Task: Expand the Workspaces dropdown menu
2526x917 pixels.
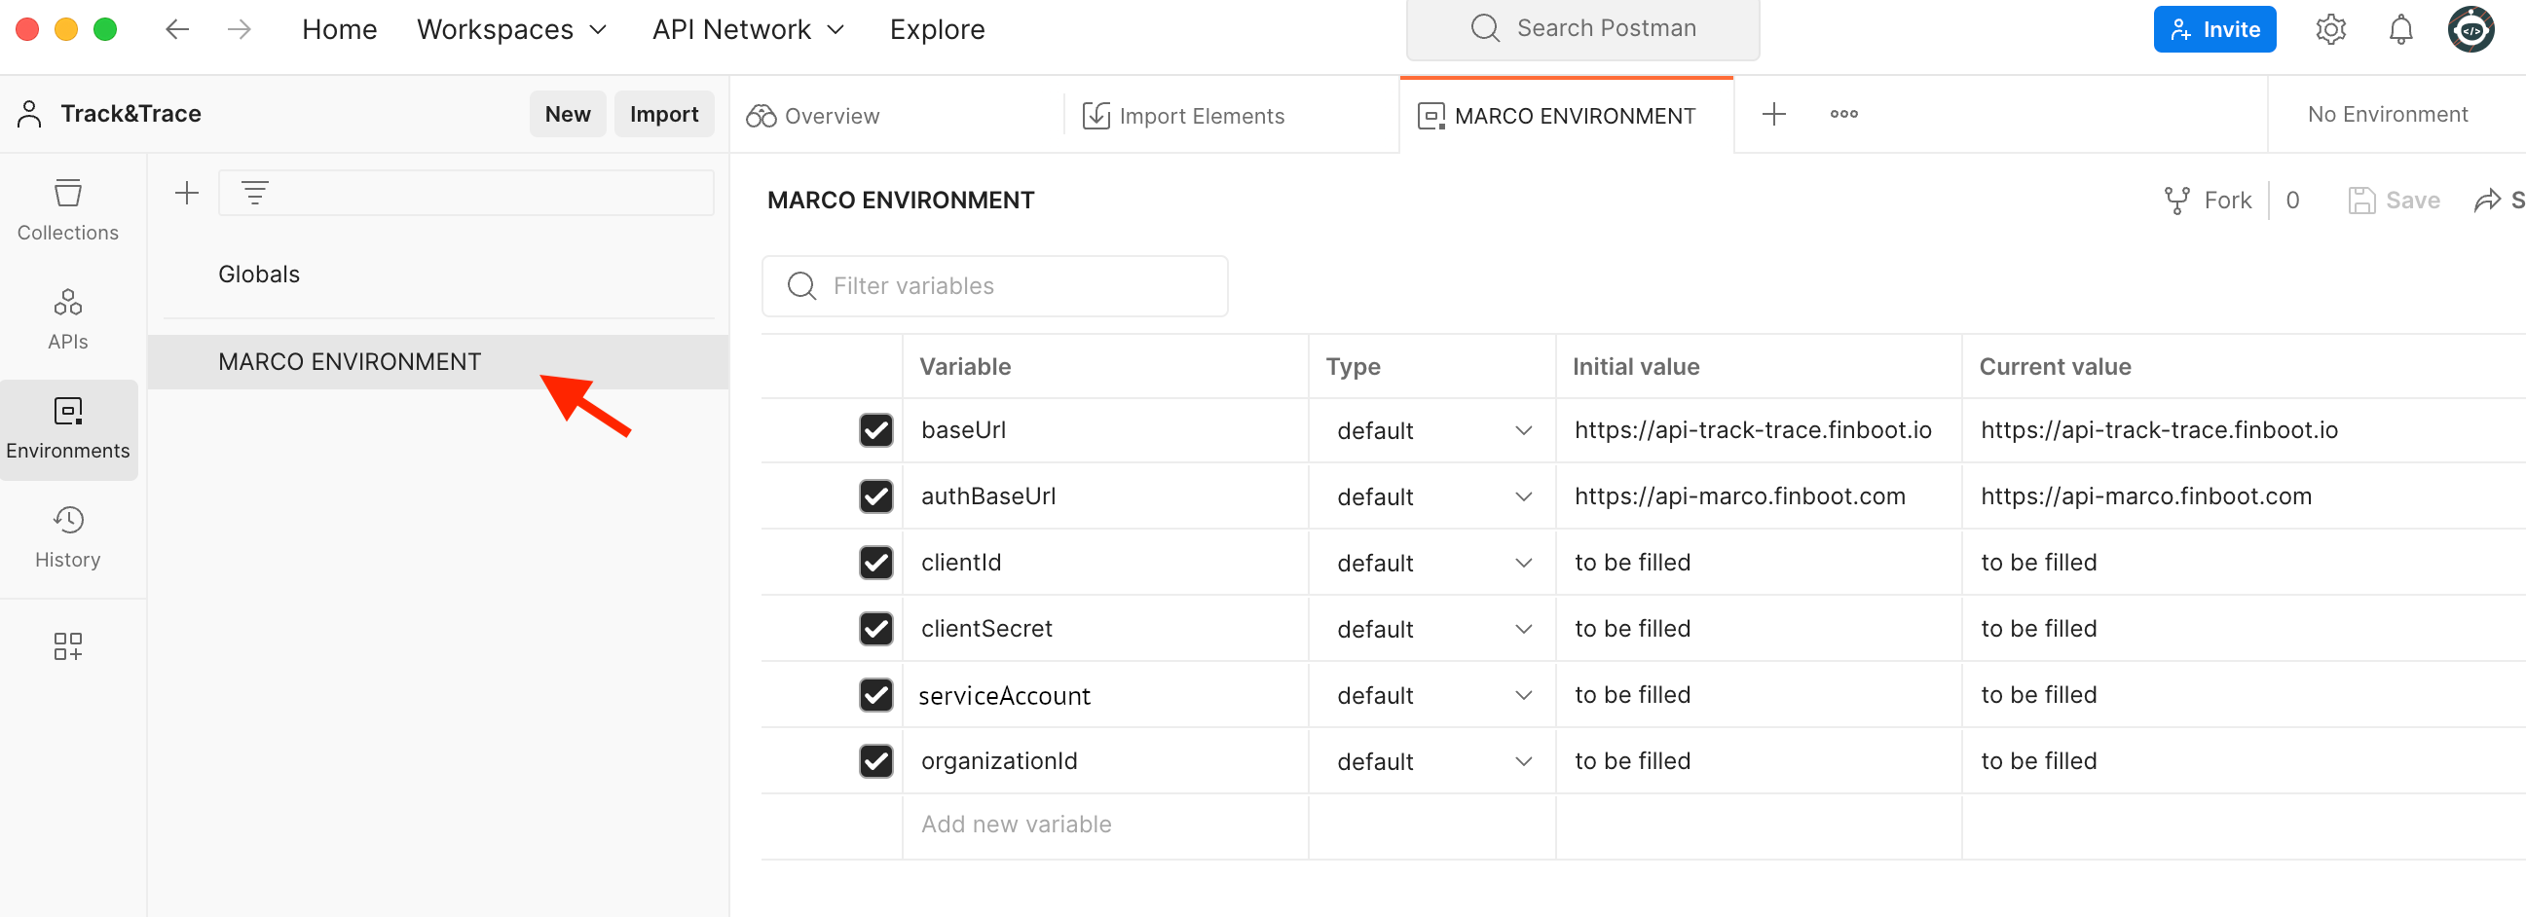Action: point(511,29)
